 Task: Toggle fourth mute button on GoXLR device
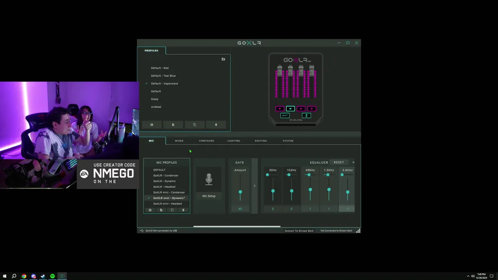tap(312, 108)
